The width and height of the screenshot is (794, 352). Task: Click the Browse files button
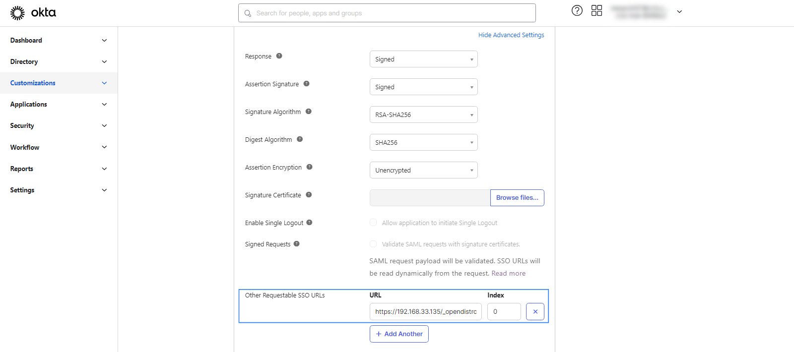(517, 198)
